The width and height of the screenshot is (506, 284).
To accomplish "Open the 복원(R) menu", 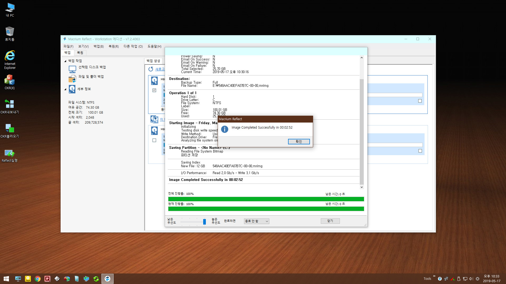I will click(114, 46).
